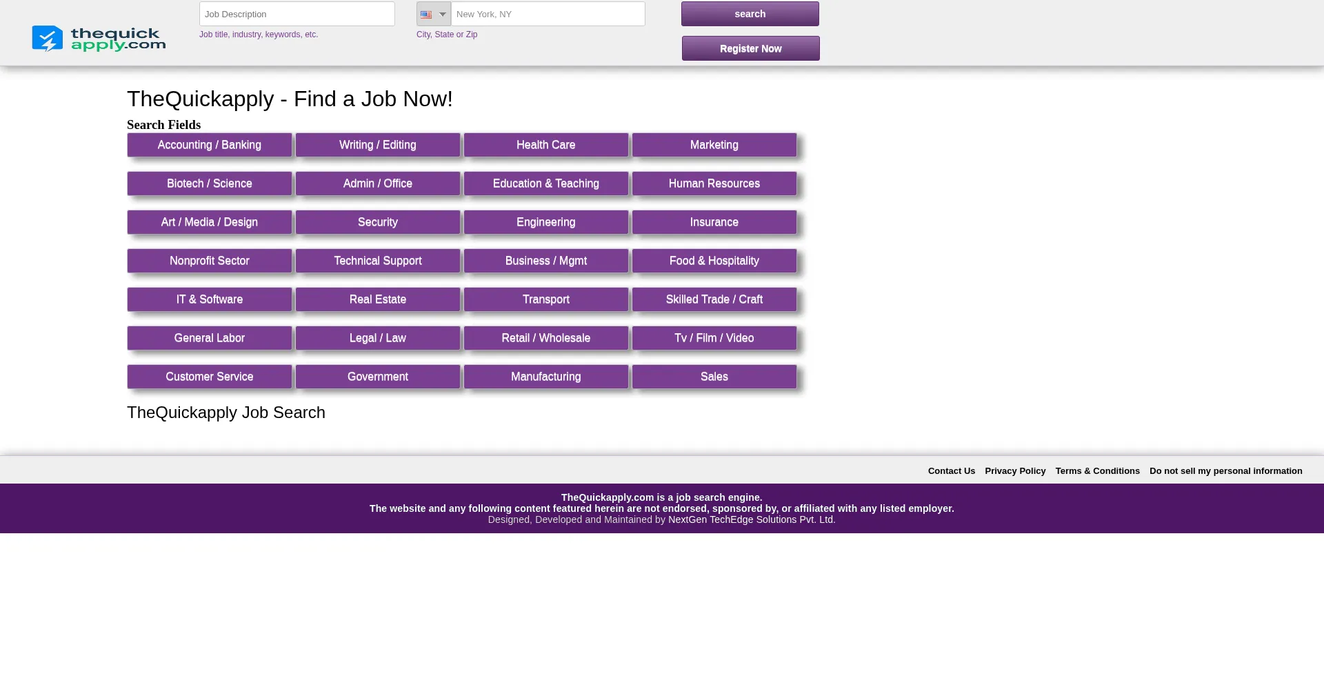
Task: Click the New York, NY location field
Action: coord(548,14)
